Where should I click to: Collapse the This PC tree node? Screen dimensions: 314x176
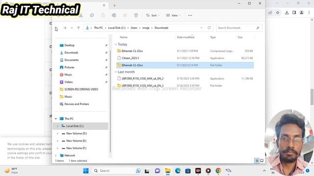tap(56, 119)
